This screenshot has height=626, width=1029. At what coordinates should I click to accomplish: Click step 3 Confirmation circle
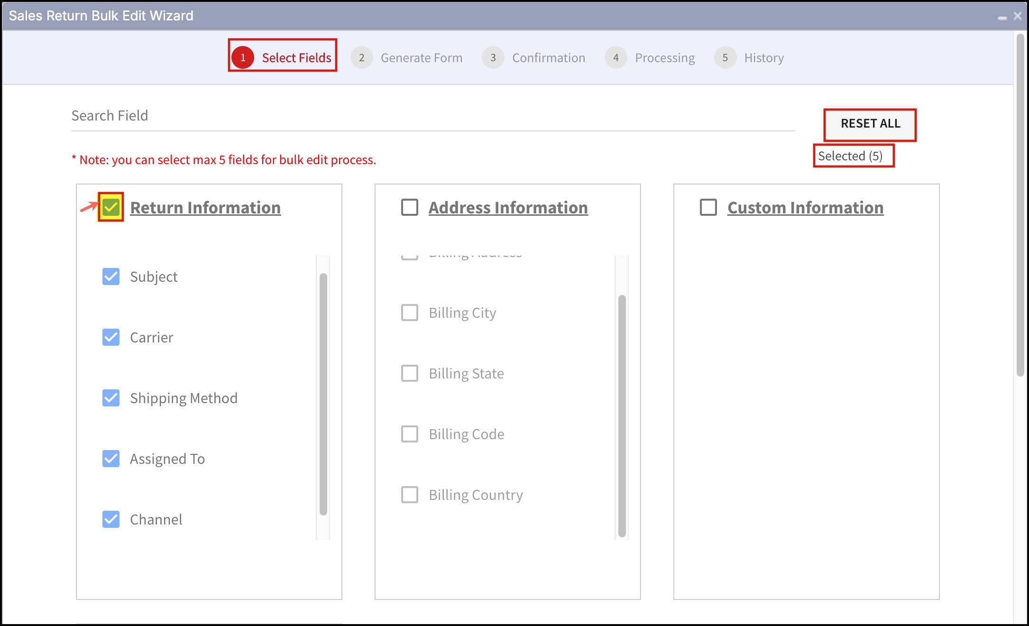tap(493, 57)
